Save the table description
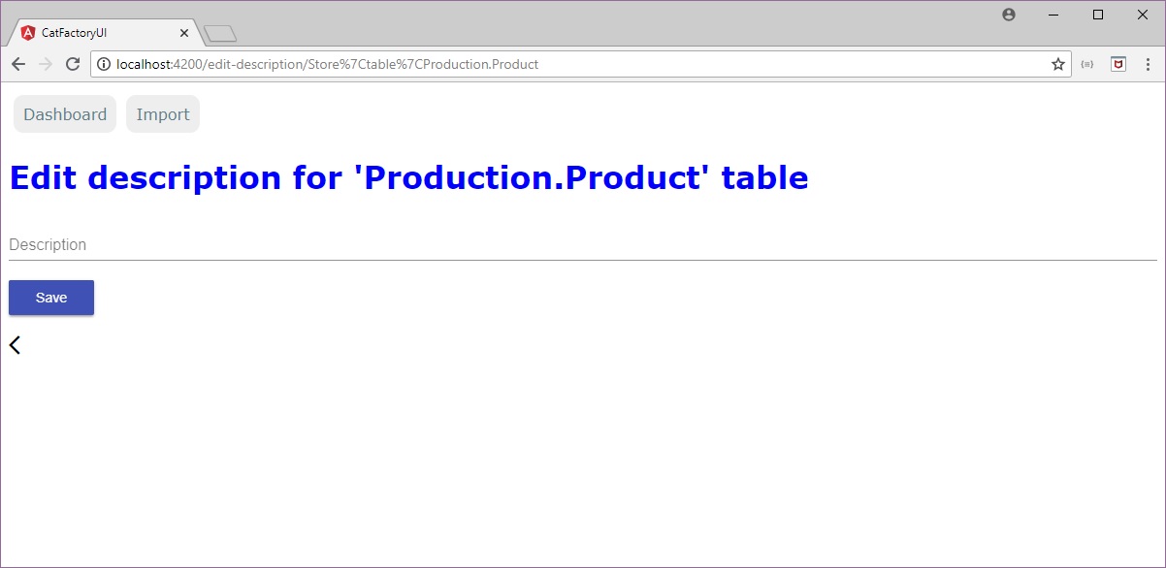This screenshot has height=568, width=1166. point(51,298)
